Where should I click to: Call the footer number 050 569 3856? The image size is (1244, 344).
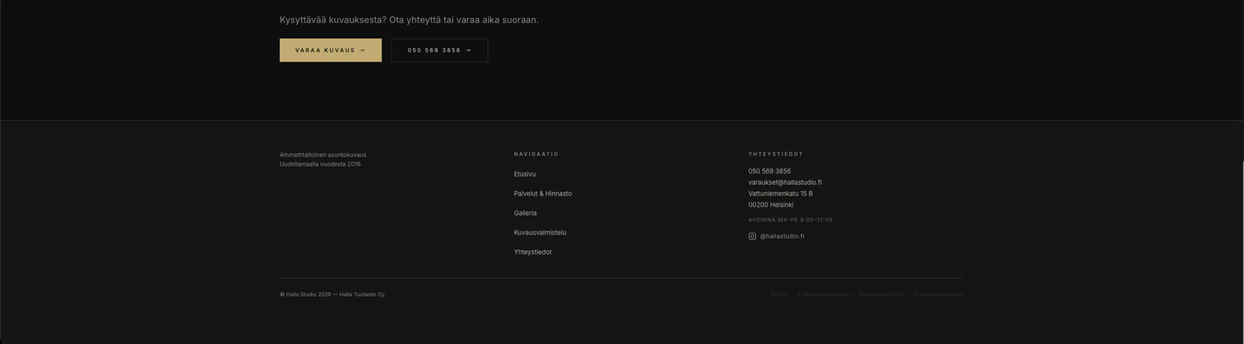769,171
